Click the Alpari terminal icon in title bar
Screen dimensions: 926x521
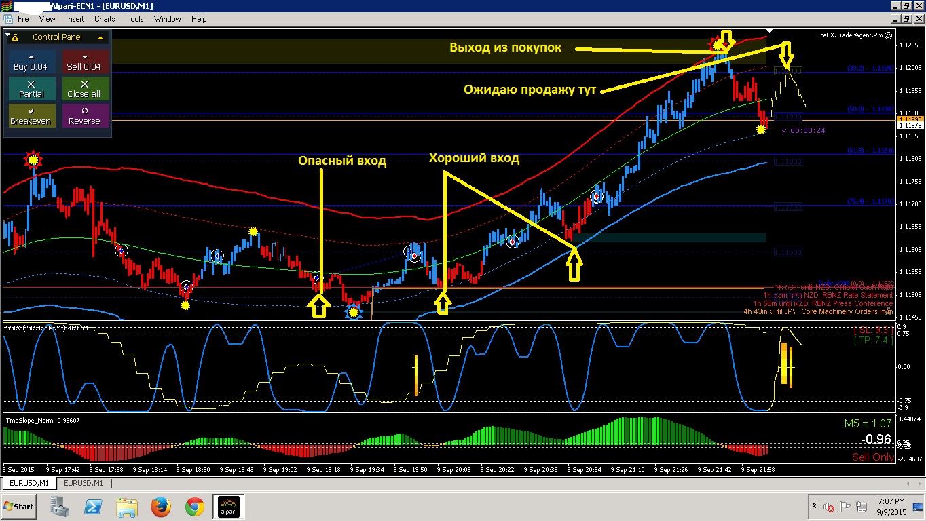[7, 6]
